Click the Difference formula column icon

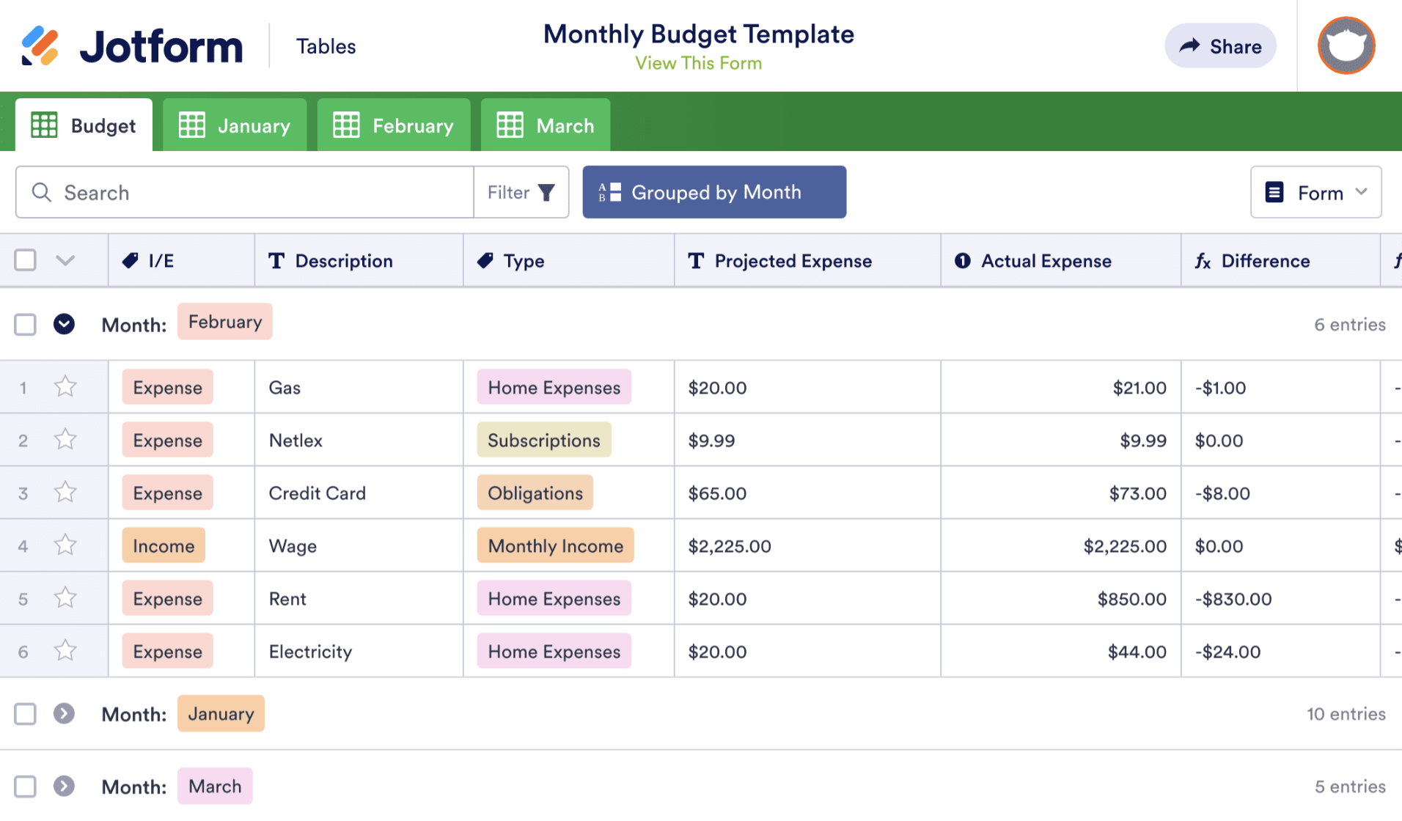(x=1203, y=261)
